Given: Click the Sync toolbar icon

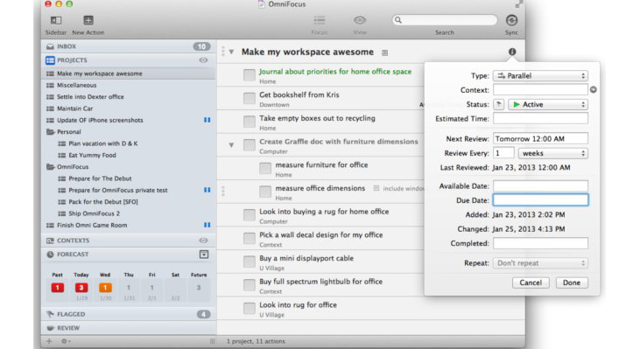Looking at the screenshot, I should pyautogui.click(x=511, y=20).
